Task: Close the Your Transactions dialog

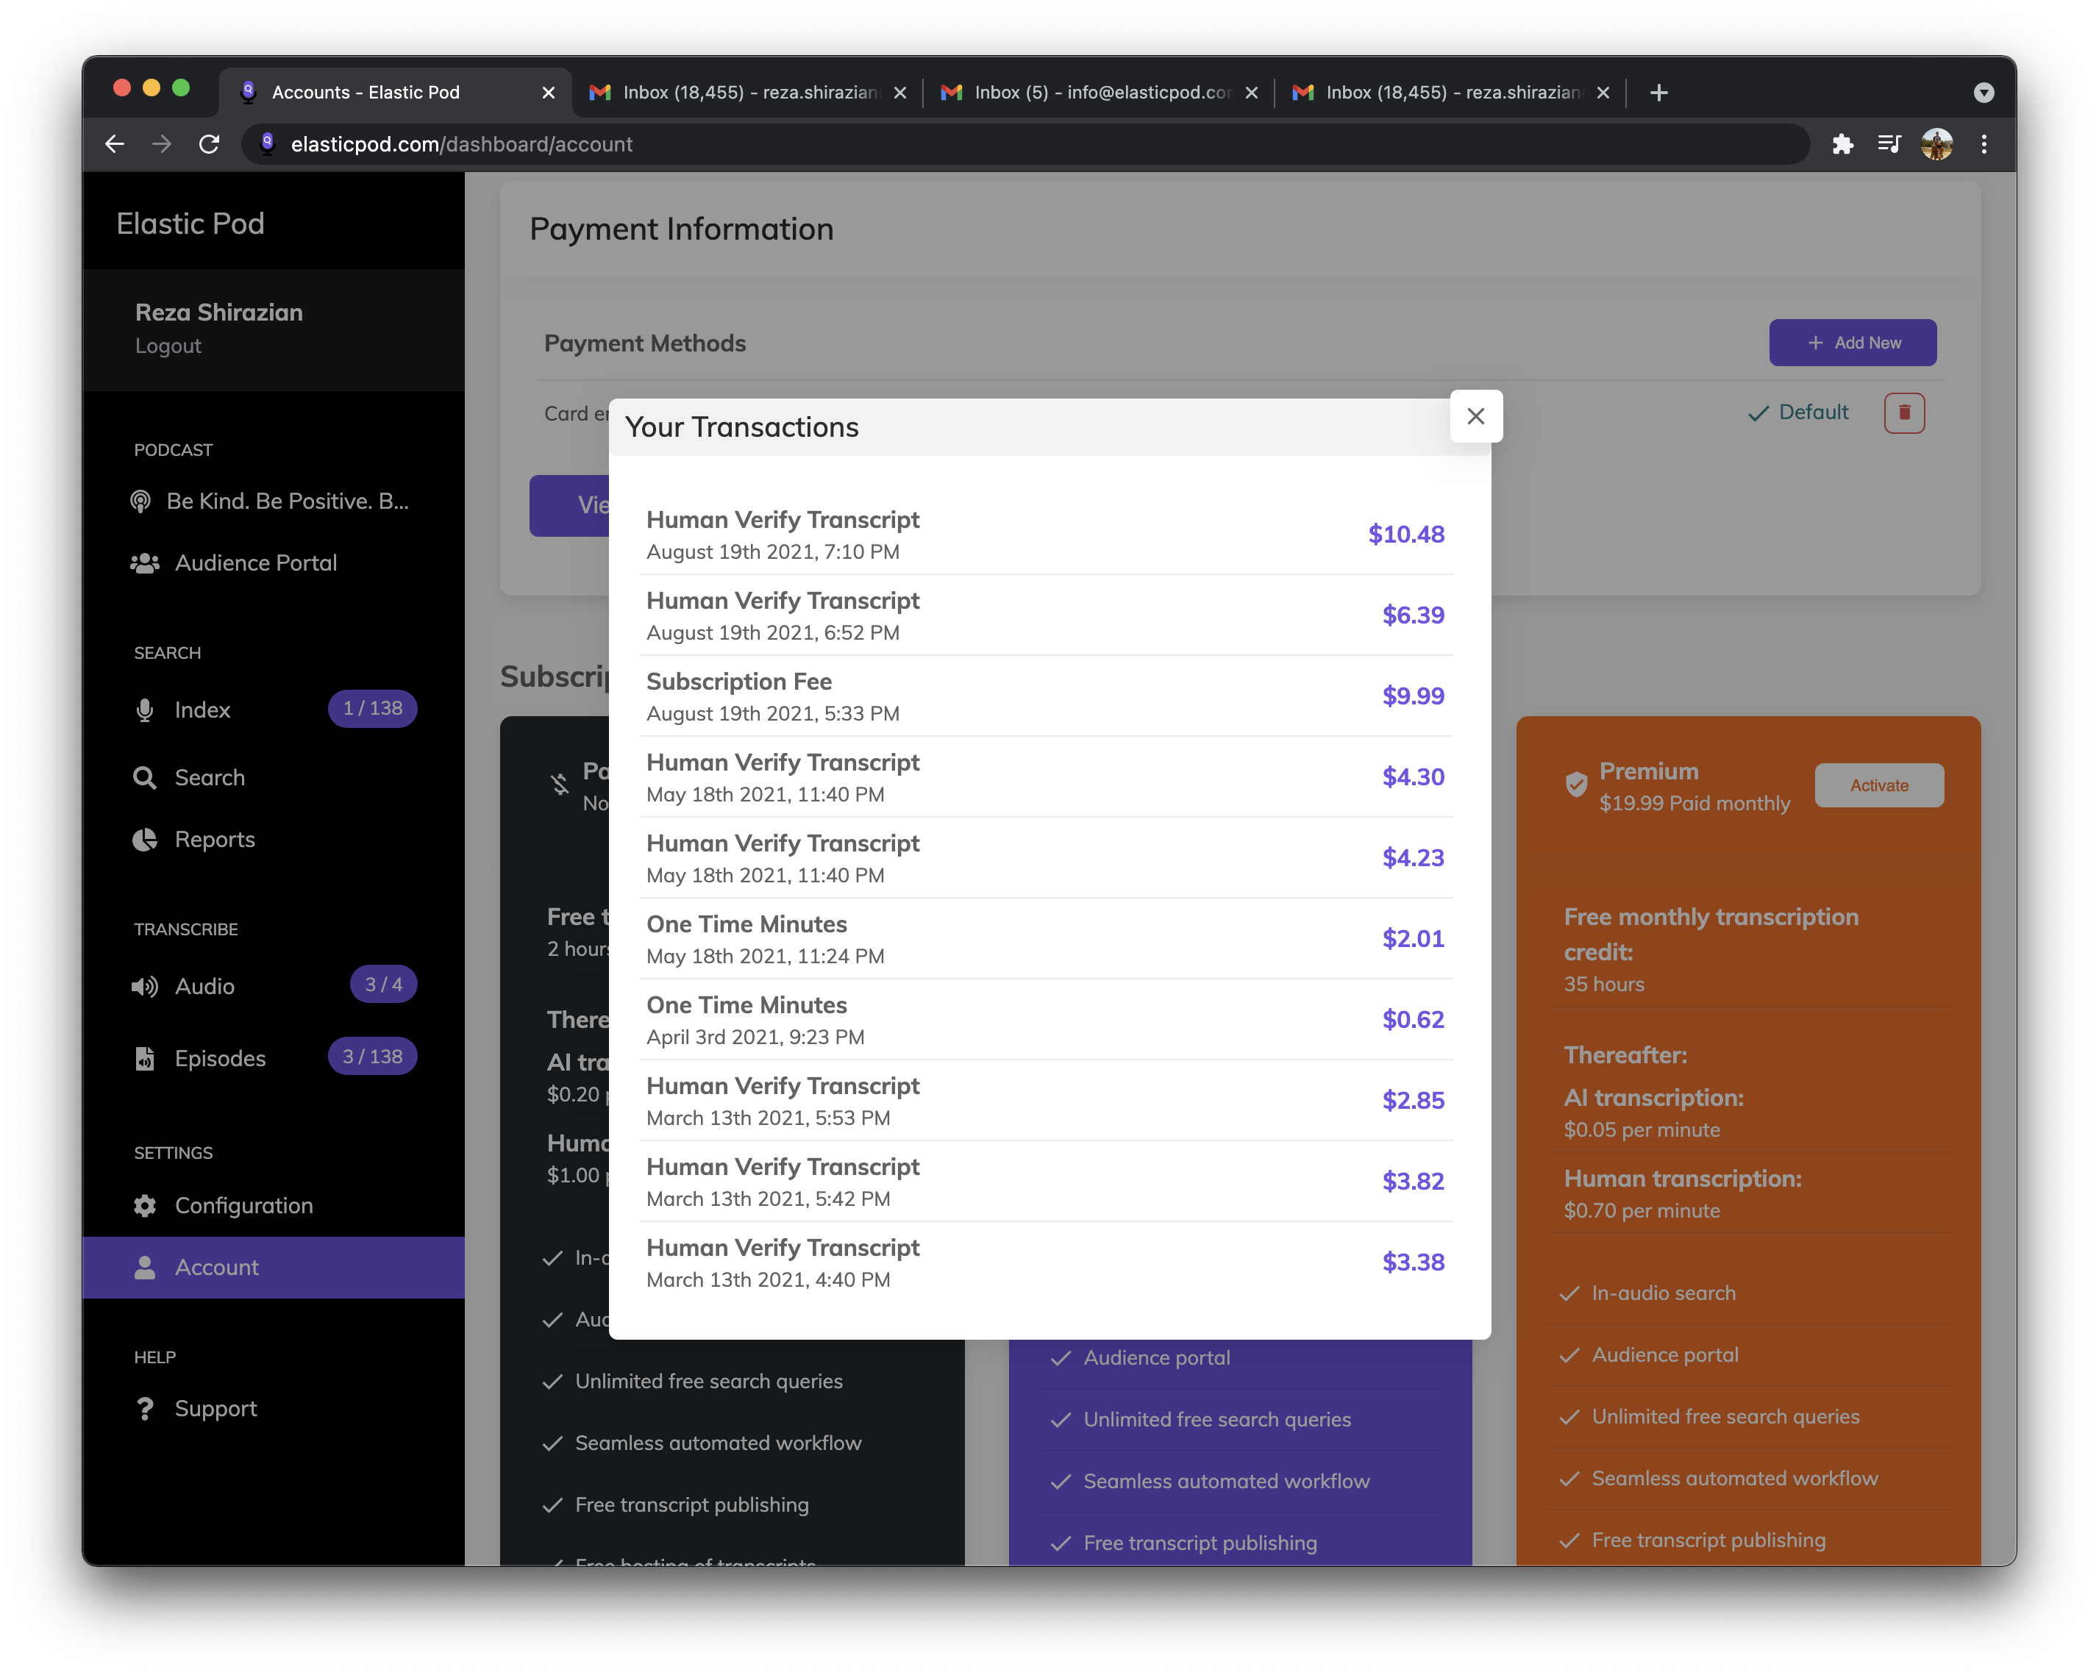Action: (x=1475, y=417)
